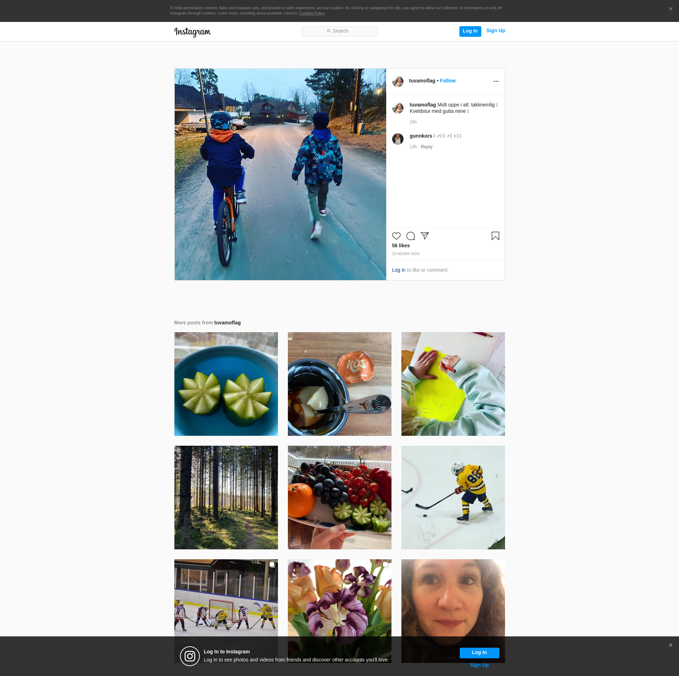This screenshot has height=676, width=679.
Task: Click the comment speech bubble icon
Action: pyautogui.click(x=410, y=236)
